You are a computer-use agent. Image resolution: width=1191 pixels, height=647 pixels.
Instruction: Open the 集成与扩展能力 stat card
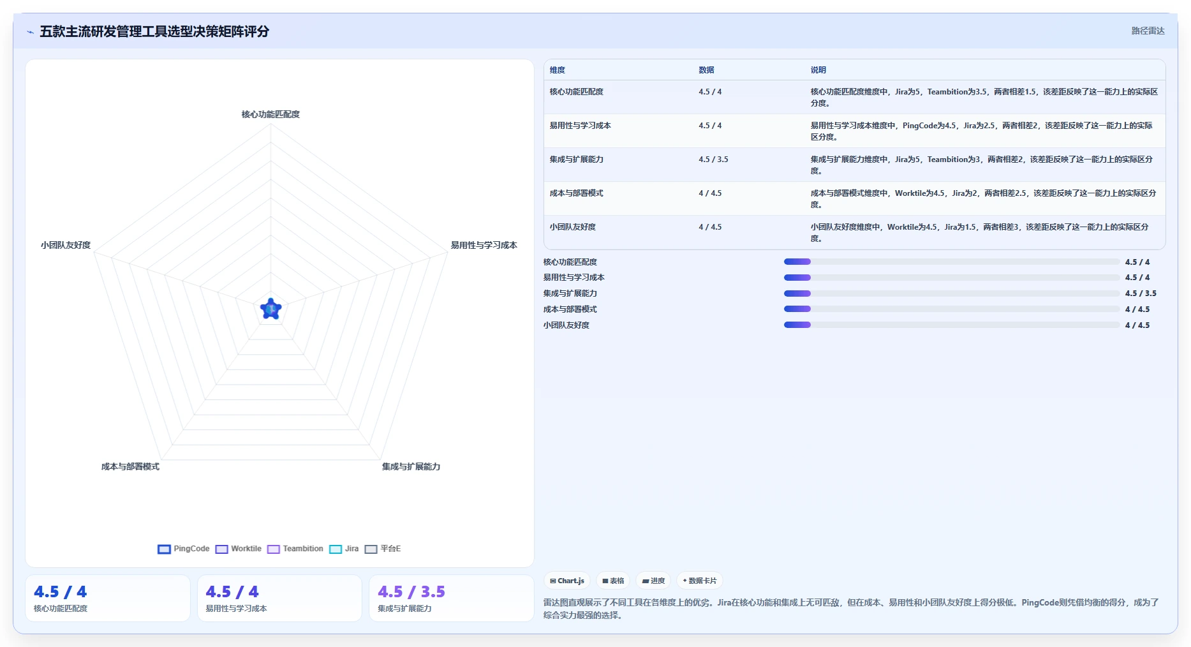point(452,599)
